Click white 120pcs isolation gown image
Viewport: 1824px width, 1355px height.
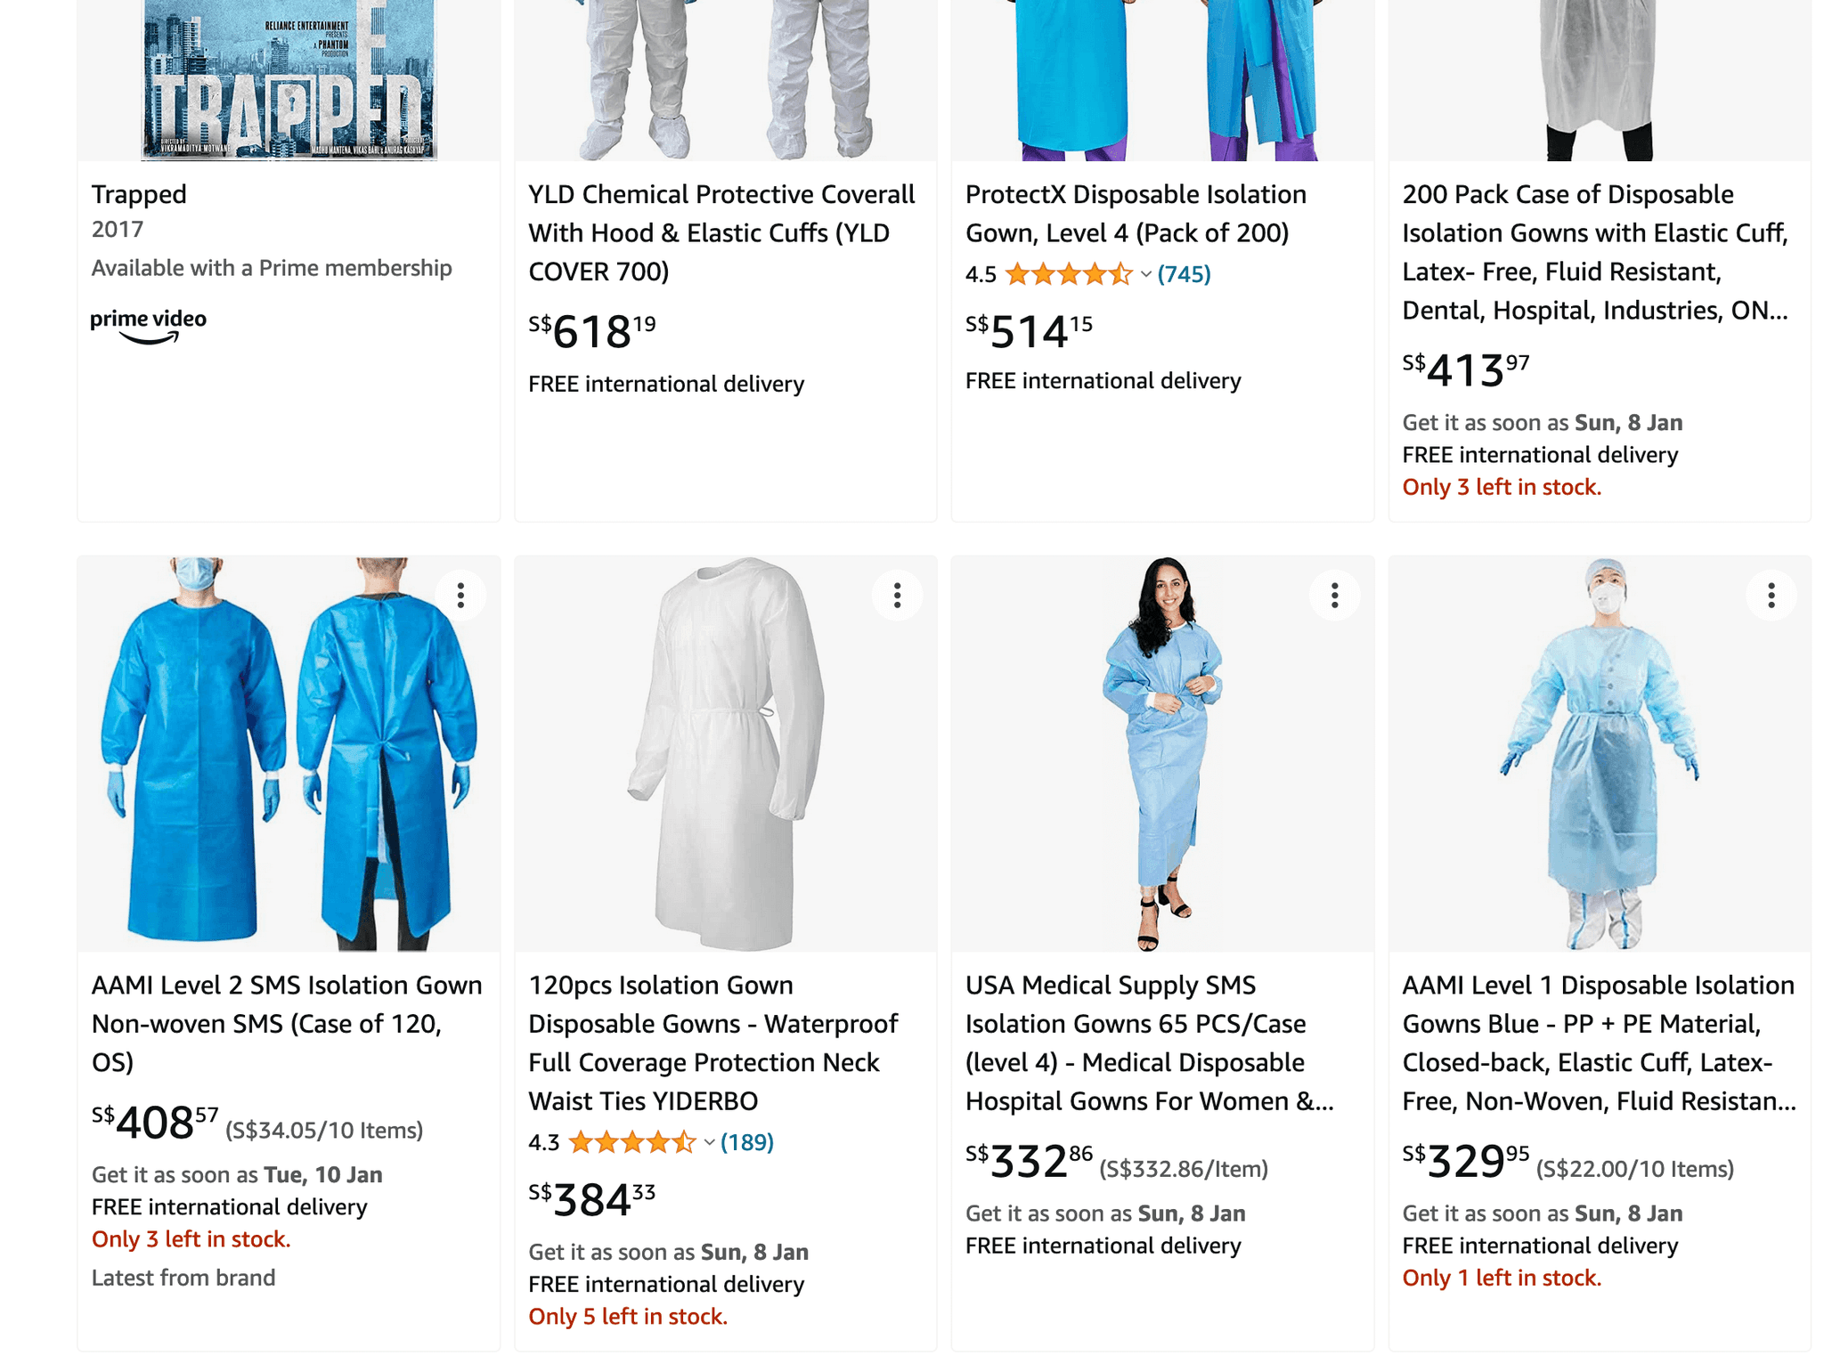pos(726,754)
